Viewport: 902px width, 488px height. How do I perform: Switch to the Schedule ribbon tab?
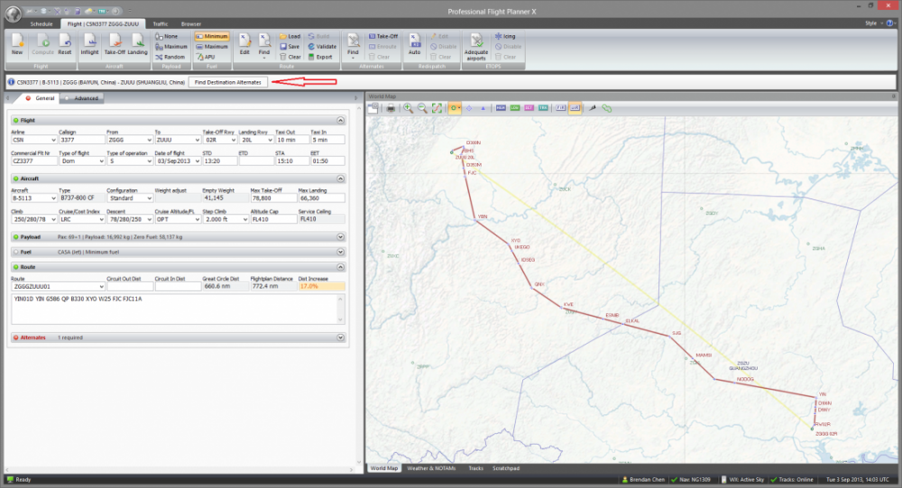(41, 24)
